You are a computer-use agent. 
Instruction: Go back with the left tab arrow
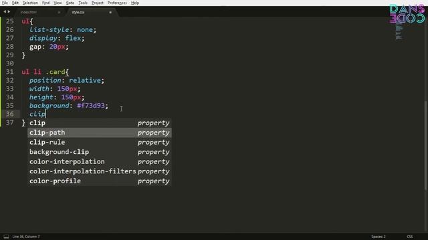5,12
